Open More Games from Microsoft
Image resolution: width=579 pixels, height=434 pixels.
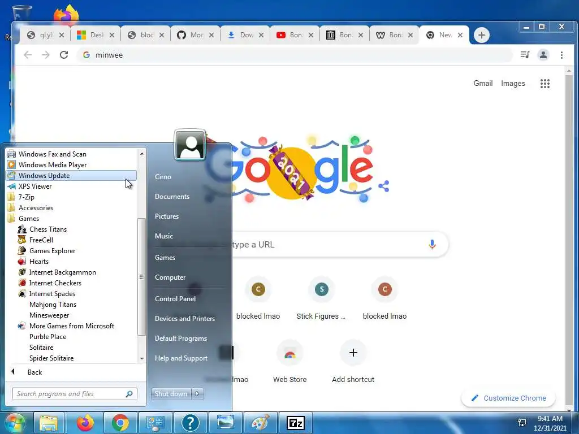(72, 326)
